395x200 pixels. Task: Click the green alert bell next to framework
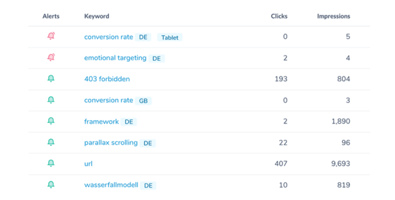coord(51,121)
